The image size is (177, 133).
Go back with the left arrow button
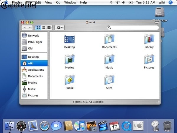24,27
